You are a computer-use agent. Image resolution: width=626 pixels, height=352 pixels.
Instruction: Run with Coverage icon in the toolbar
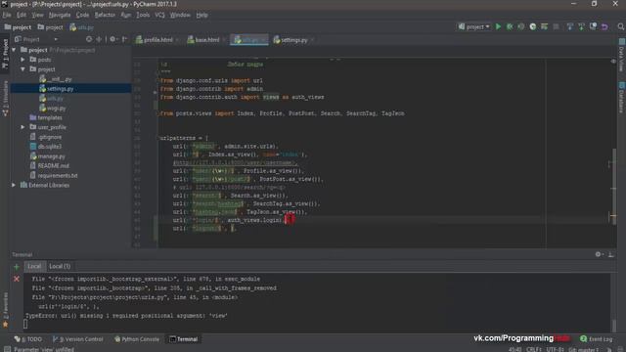click(521, 26)
